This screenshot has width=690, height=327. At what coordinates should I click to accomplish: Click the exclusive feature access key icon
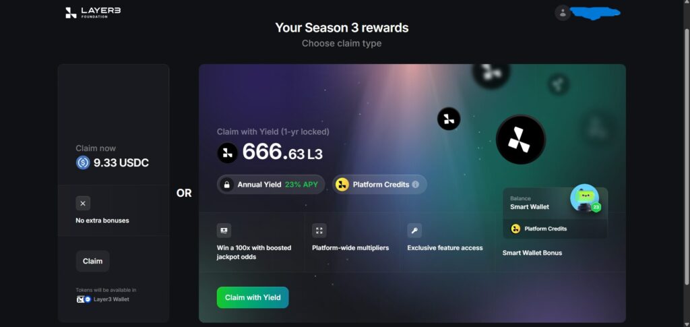[414, 231]
